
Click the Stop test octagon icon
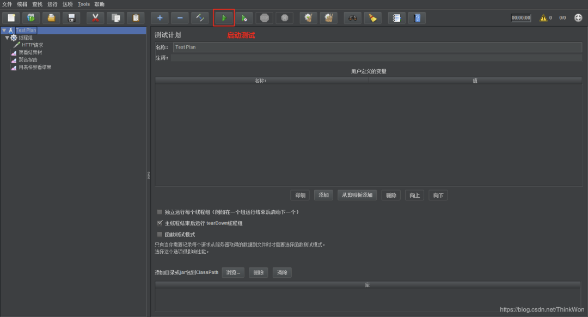pos(265,18)
